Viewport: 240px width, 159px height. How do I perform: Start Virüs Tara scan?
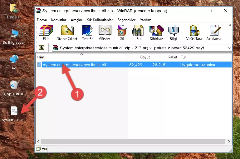[x=194, y=32]
